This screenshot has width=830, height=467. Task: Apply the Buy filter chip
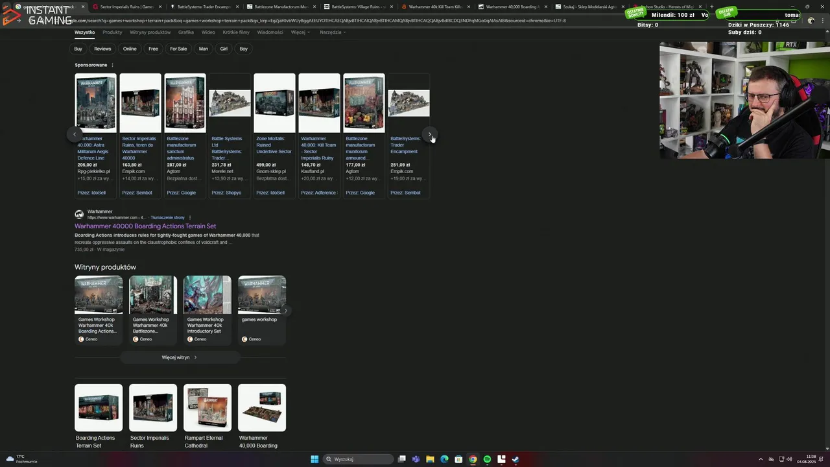click(x=78, y=49)
